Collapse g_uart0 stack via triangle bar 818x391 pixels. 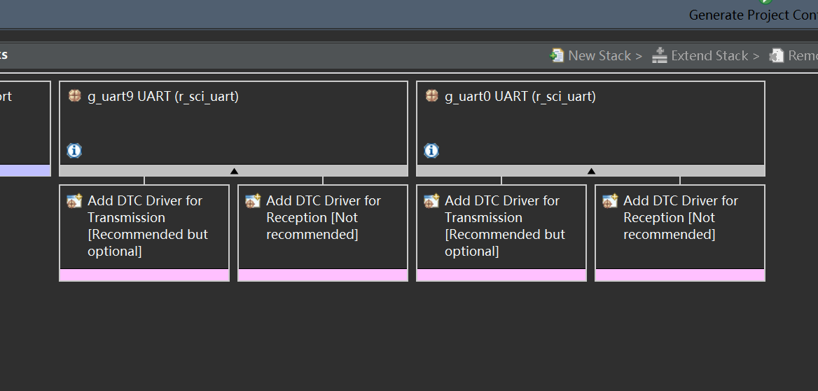click(x=590, y=171)
